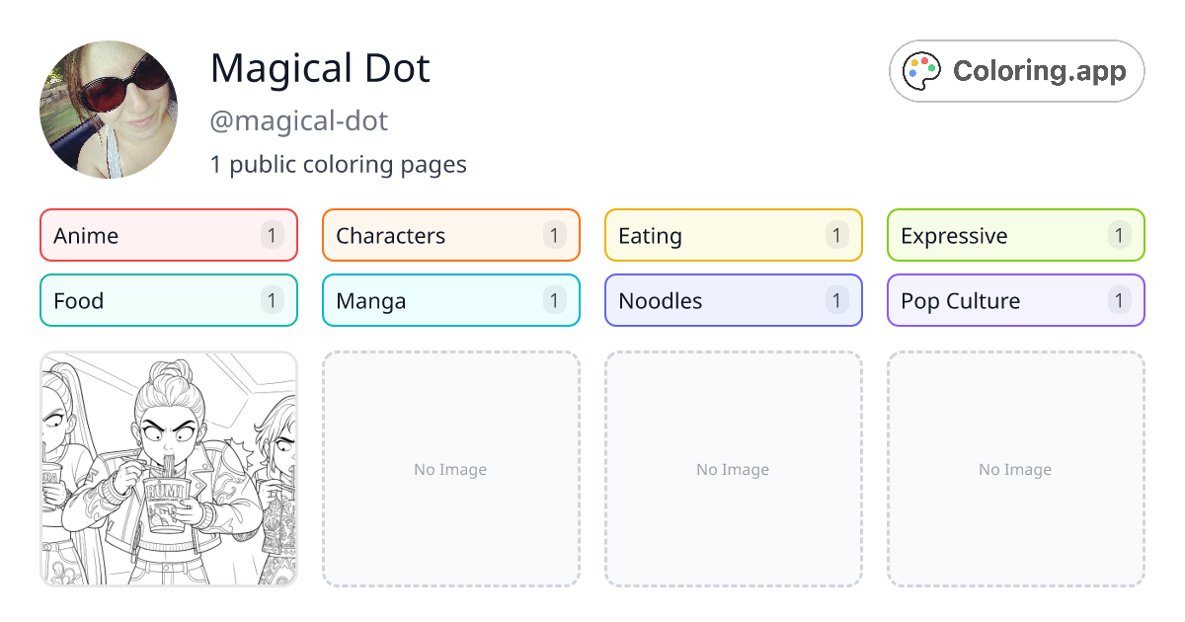Click the count badge on the Food tag
This screenshot has width=1185, height=622.
coord(272,300)
